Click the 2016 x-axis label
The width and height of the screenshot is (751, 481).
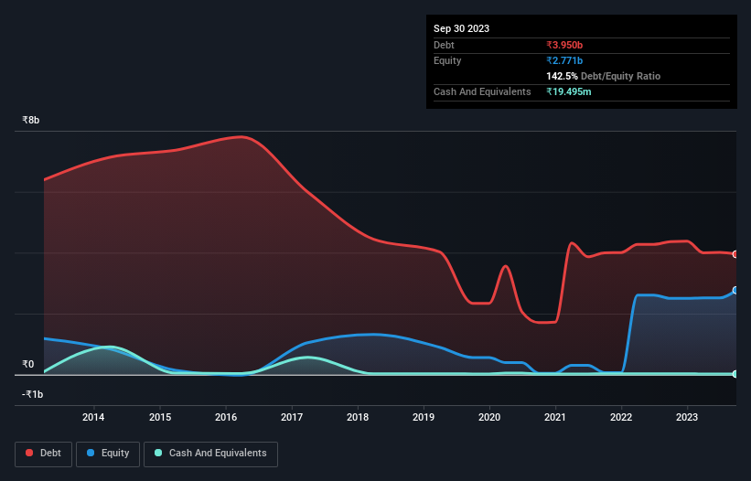click(x=226, y=417)
